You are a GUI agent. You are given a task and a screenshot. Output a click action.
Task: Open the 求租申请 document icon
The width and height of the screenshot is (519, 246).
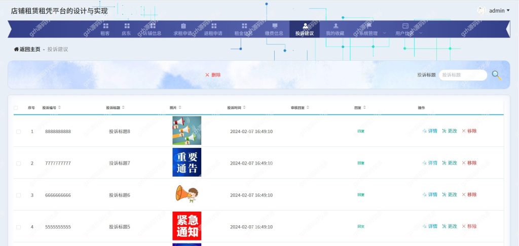[183, 26]
